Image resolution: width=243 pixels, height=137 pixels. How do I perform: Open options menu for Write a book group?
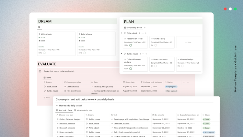pos(143,33)
